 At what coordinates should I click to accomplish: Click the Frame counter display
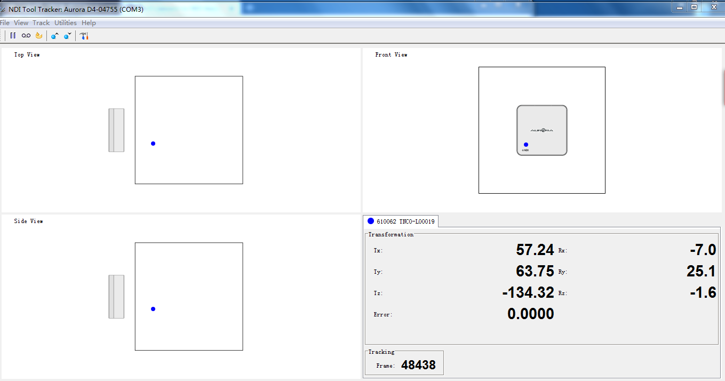point(418,362)
